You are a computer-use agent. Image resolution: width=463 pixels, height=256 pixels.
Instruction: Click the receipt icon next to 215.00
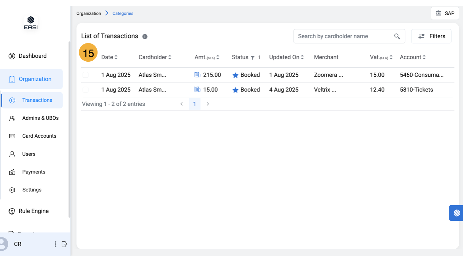[197, 75]
